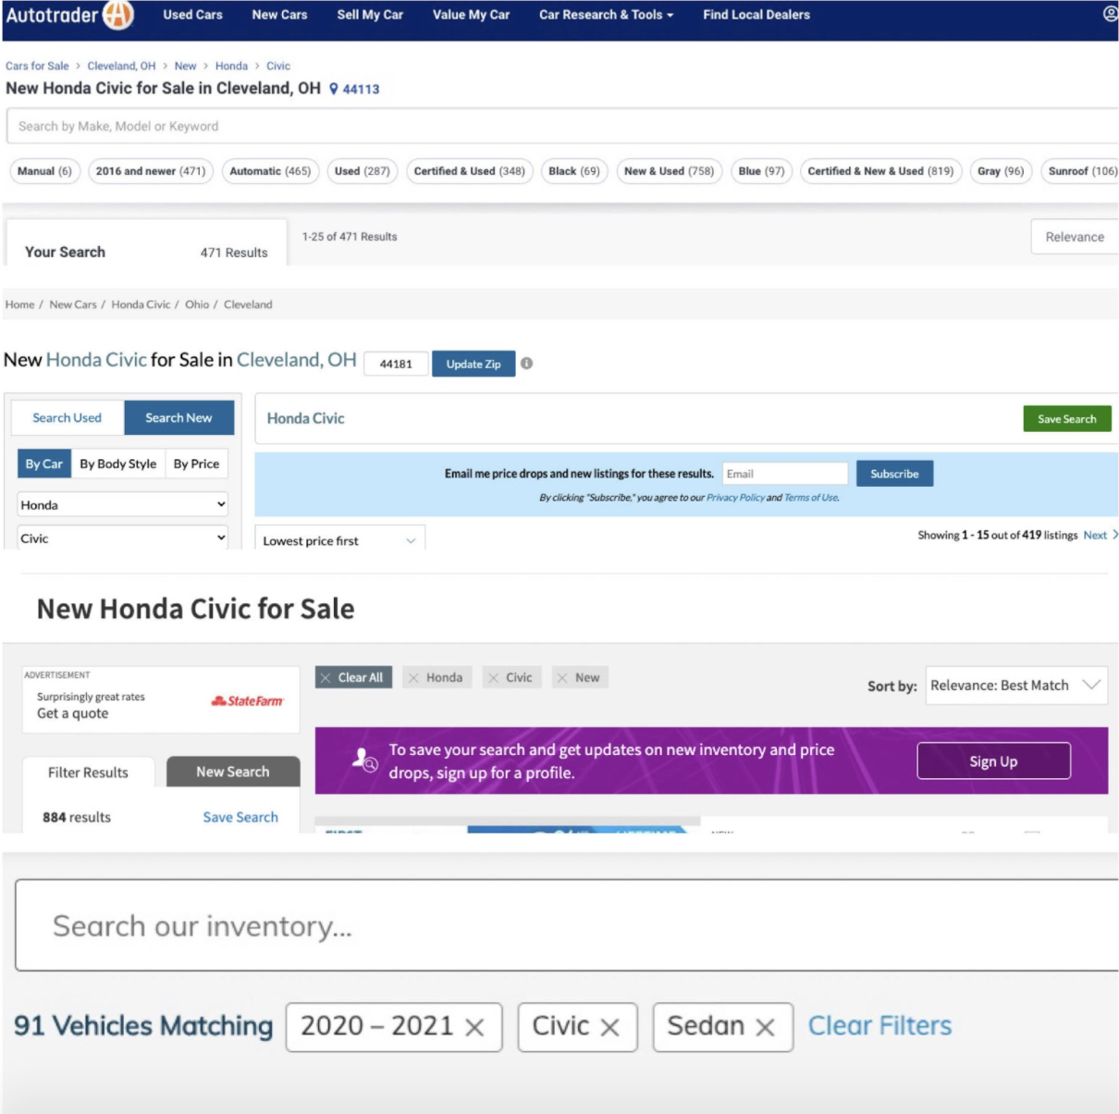Remove the Honda filter chip via its X

pos(413,678)
